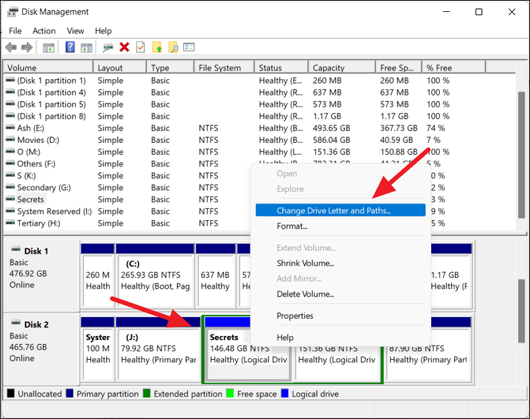530x419 pixels.
Task: Open the Help menu in menu bar
Action: (x=103, y=31)
